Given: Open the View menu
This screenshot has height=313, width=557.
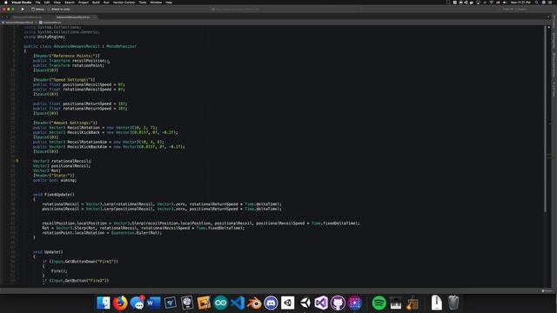Looking at the screenshot, I should click(57, 2).
